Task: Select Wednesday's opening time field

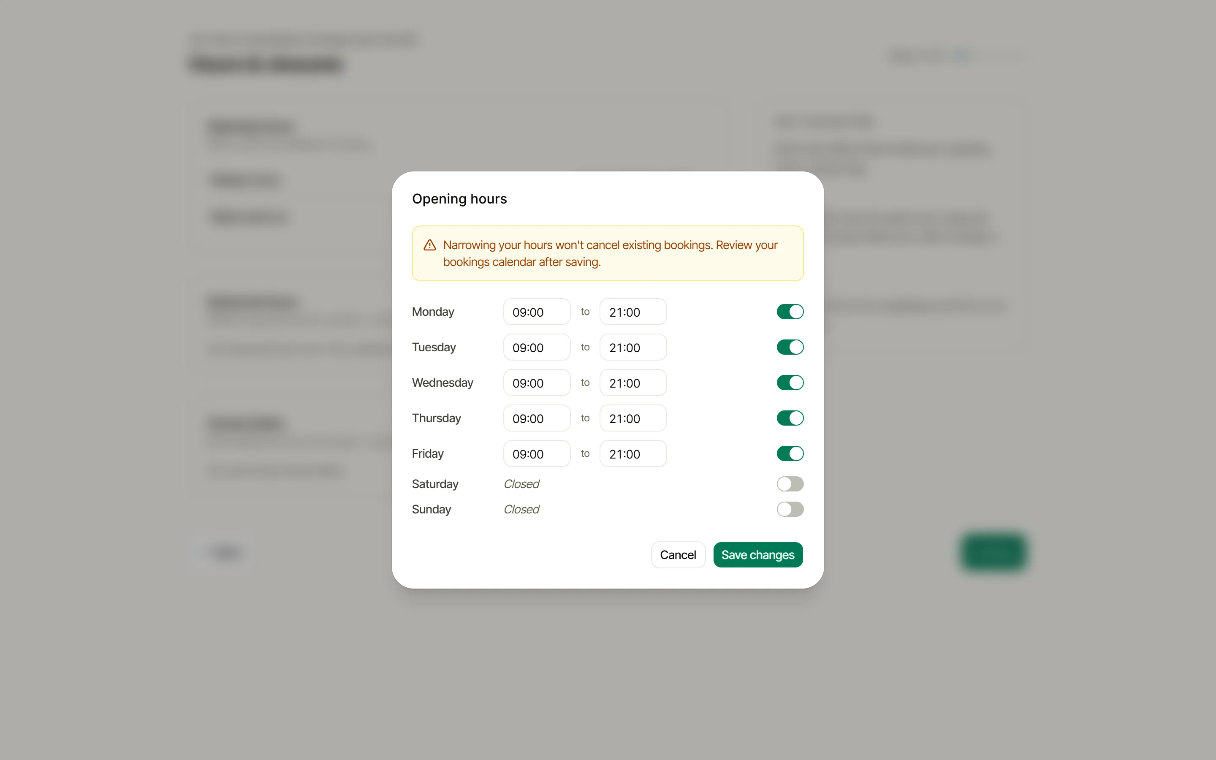Action: (x=537, y=383)
